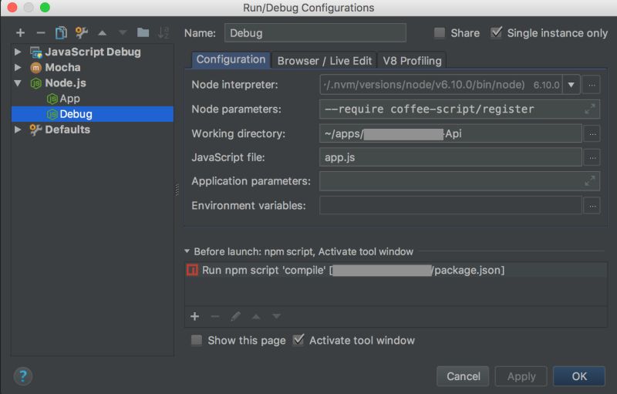Click the Name input field
617x394 pixels.
click(315, 33)
